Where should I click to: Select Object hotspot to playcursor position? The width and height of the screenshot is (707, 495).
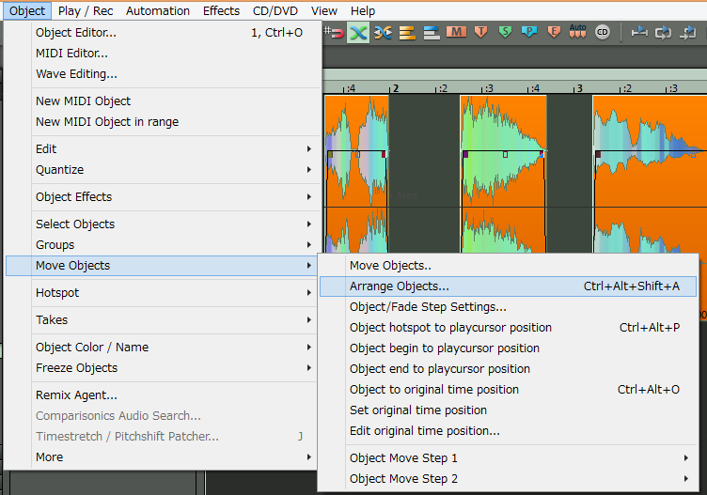(x=508, y=328)
